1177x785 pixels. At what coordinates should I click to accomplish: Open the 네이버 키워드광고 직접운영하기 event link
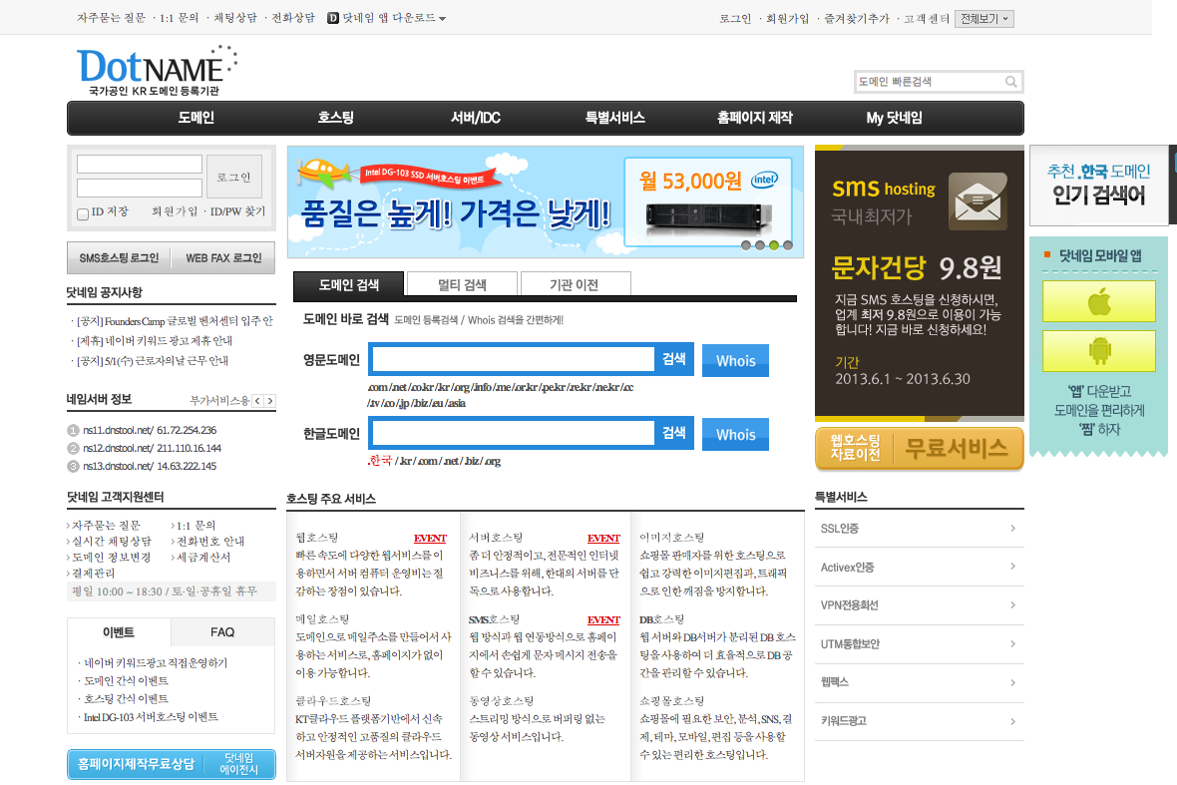tap(156, 663)
